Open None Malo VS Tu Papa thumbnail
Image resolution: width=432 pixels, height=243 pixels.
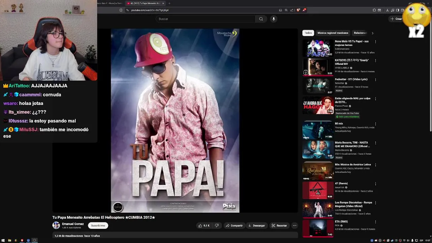click(x=318, y=48)
